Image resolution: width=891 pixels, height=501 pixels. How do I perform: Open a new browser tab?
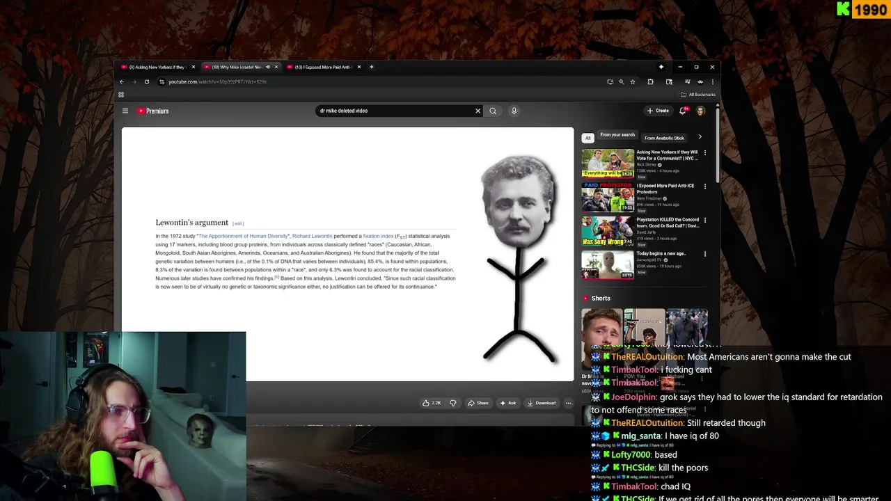click(x=372, y=67)
